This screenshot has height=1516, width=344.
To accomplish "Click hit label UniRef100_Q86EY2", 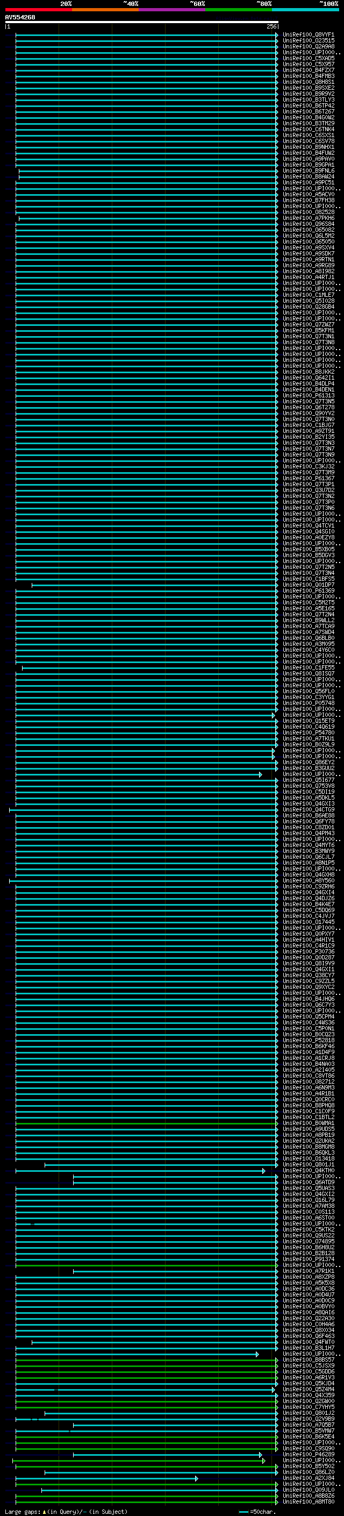I will point(308,762).
